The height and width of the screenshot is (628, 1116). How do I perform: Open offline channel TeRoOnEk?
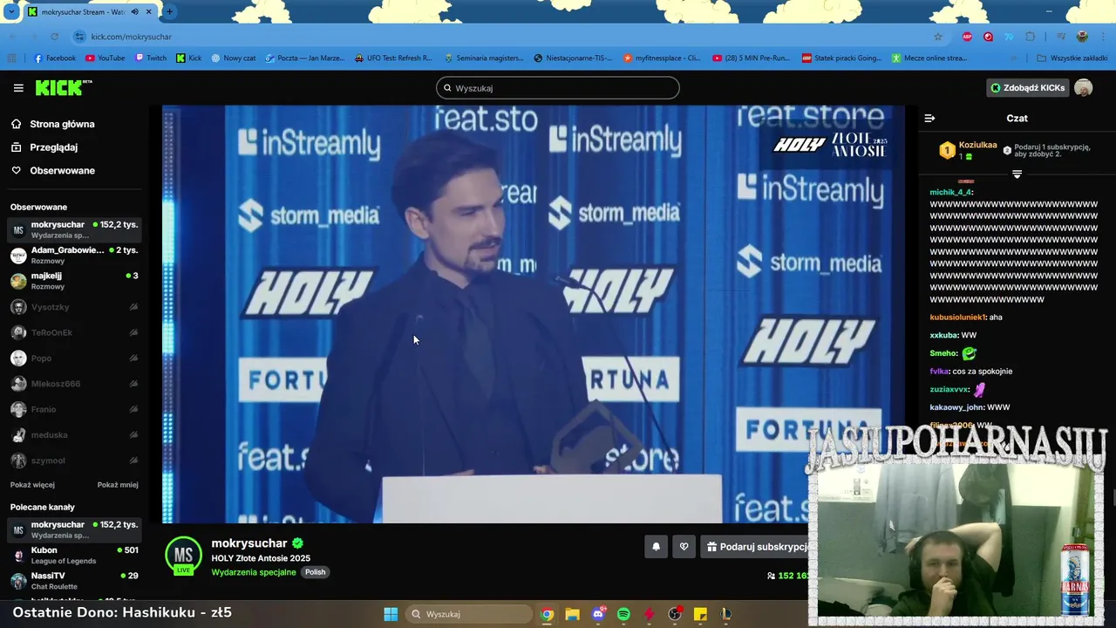[x=74, y=332]
